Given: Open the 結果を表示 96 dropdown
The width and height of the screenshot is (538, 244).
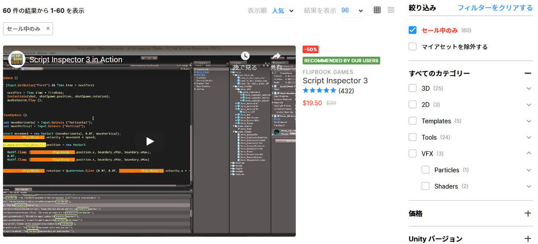Looking at the screenshot, I should pyautogui.click(x=352, y=10).
